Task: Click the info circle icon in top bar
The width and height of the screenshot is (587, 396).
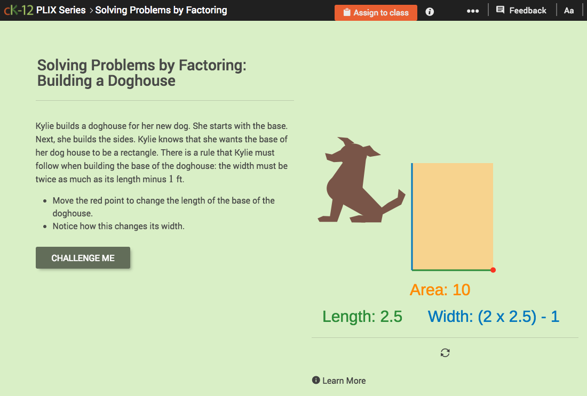Action: click(x=430, y=11)
